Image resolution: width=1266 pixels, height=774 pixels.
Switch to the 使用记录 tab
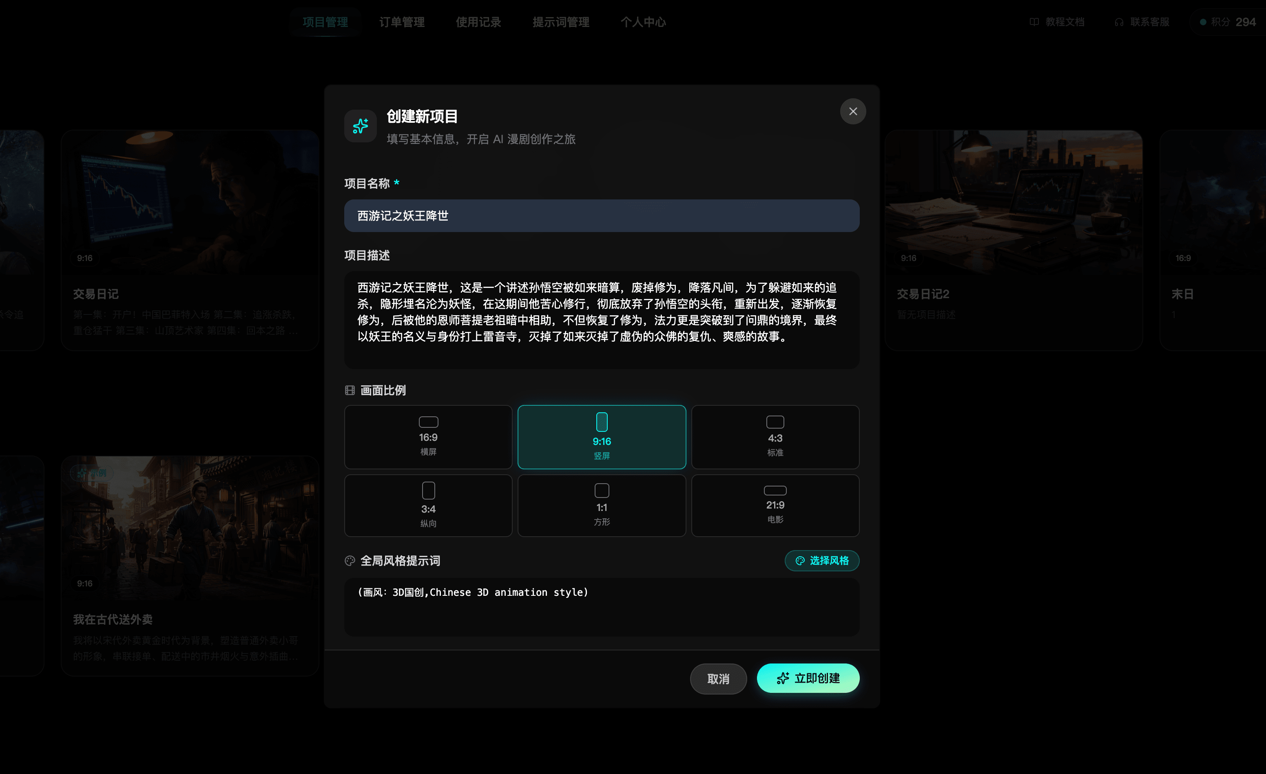[x=478, y=22]
